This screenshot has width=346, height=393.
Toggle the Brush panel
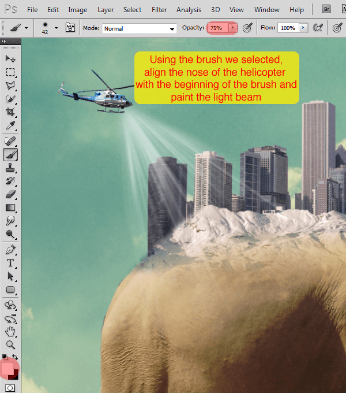(70, 28)
